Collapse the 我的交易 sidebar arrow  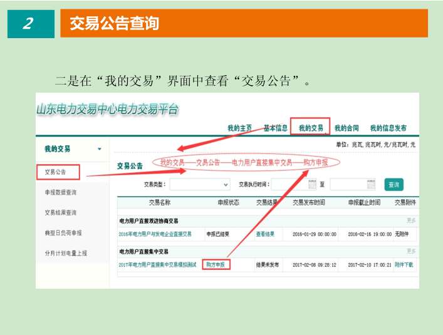(x=99, y=149)
